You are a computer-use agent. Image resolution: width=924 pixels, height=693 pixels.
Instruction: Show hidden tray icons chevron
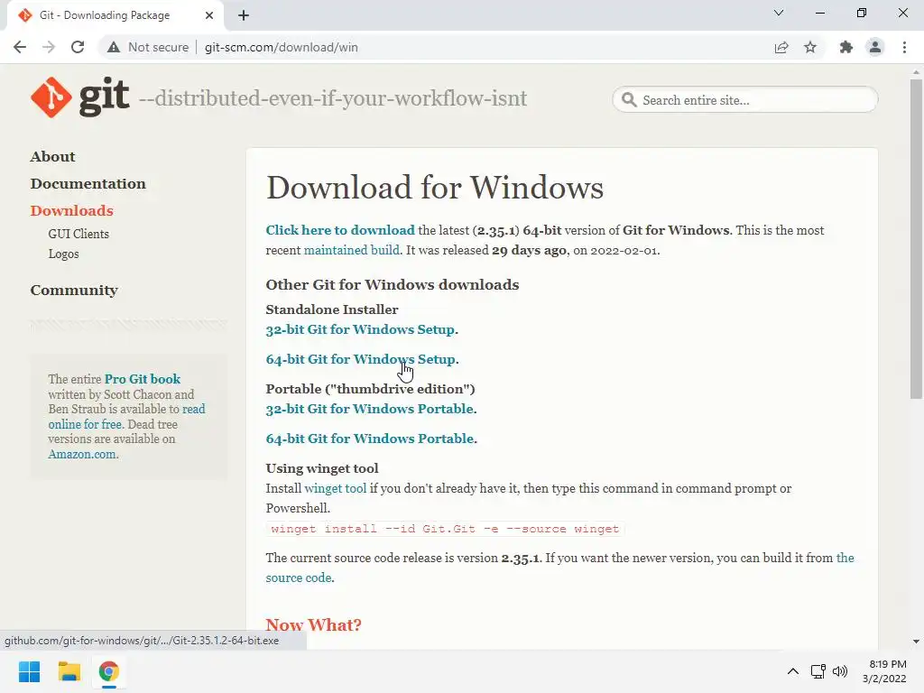click(793, 671)
